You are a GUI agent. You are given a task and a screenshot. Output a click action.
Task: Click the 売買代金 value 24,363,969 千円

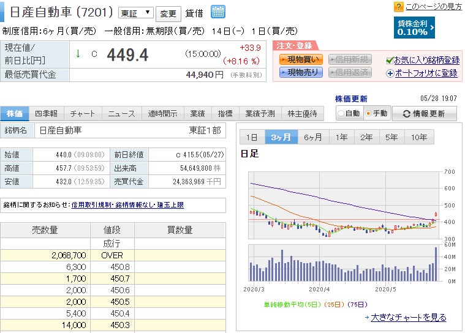click(197, 182)
